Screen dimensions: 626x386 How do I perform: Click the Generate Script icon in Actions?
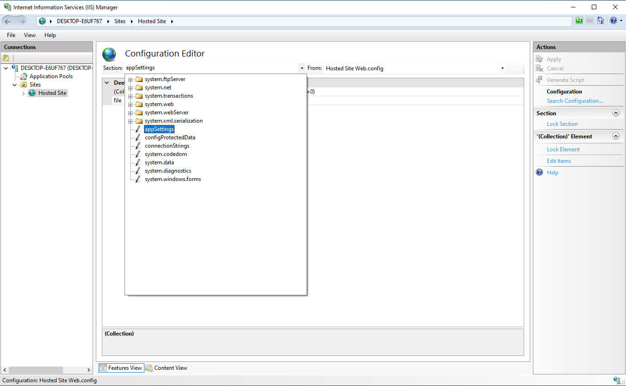point(540,79)
